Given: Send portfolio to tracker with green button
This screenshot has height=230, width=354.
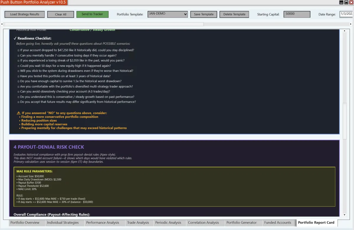Looking at the screenshot, I should pyautogui.click(x=92, y=14).
